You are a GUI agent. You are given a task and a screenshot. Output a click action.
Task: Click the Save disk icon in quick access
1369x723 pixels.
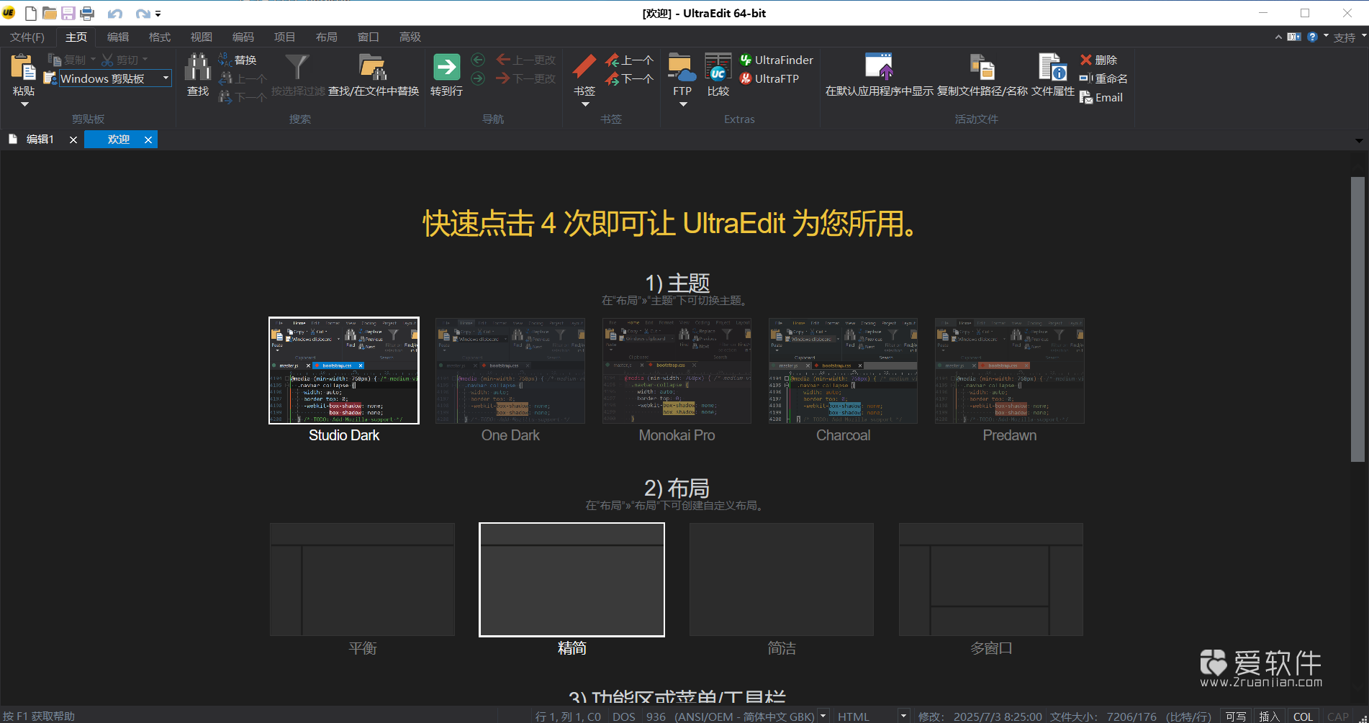[x=68, y=13]
